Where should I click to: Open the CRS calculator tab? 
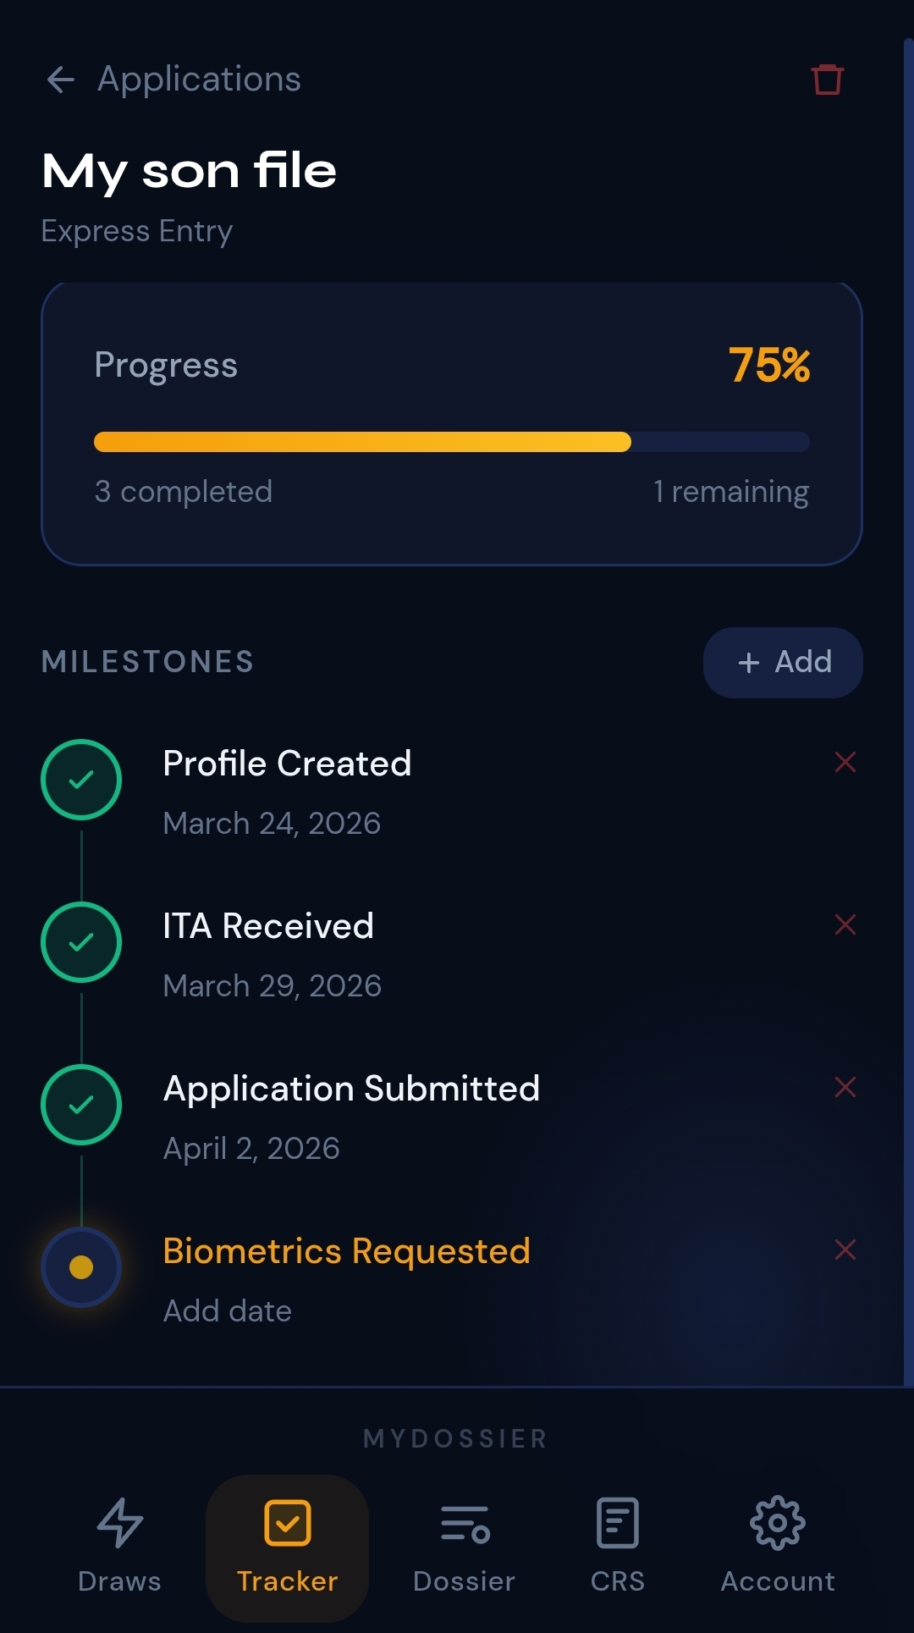tap(617, 1546)
